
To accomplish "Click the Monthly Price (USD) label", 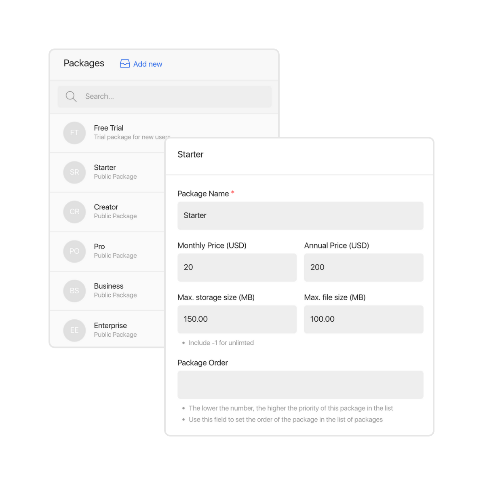I will [x=212, y=246].
